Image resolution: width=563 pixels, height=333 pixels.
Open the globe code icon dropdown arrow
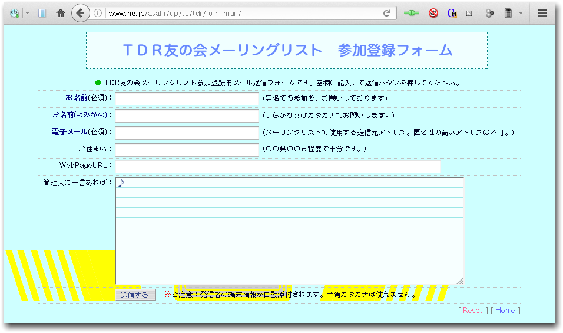[x=27, y=13]
